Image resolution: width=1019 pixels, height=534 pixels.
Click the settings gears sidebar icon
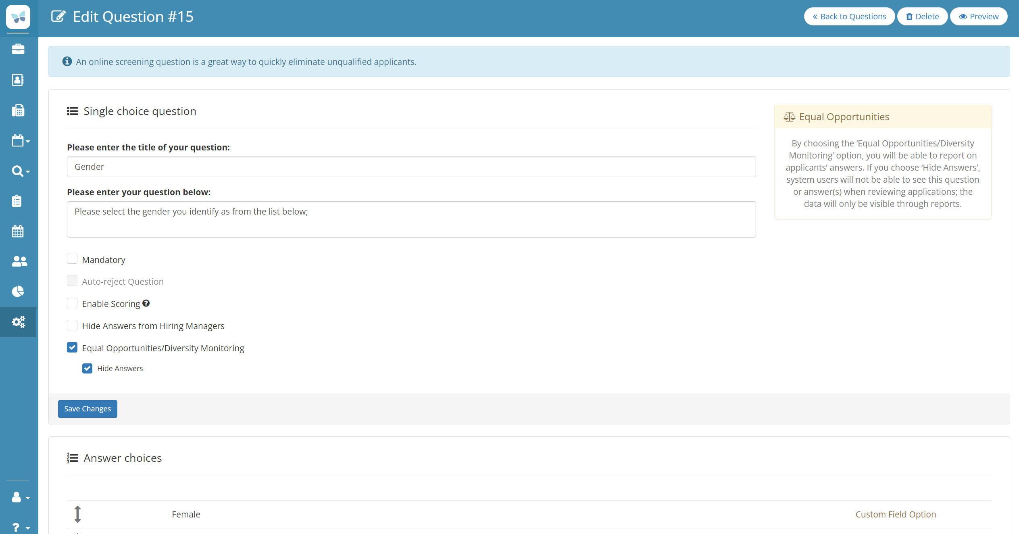(x=18, y=322)
